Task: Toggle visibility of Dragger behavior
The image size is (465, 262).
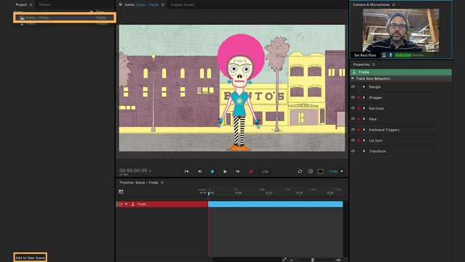Action: 353,97
